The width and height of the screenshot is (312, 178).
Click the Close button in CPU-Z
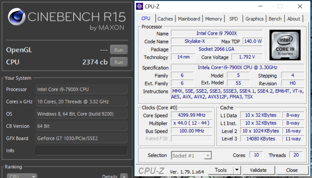292,170
